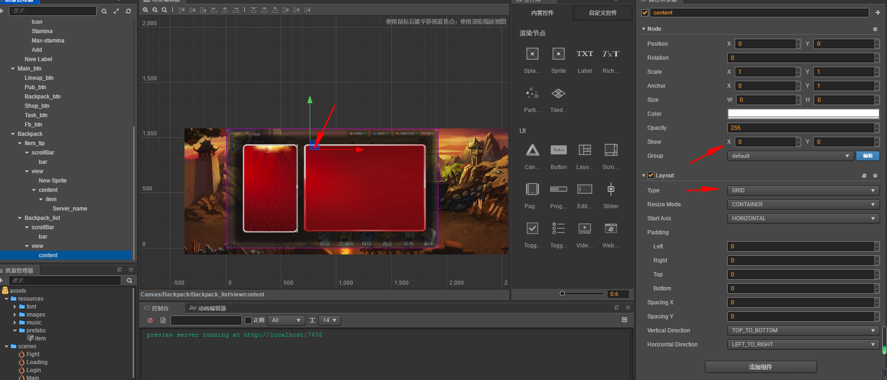The image size is (887, 380).
Task: Switch to 内置控件 tab
Action: tap(542, 13)
